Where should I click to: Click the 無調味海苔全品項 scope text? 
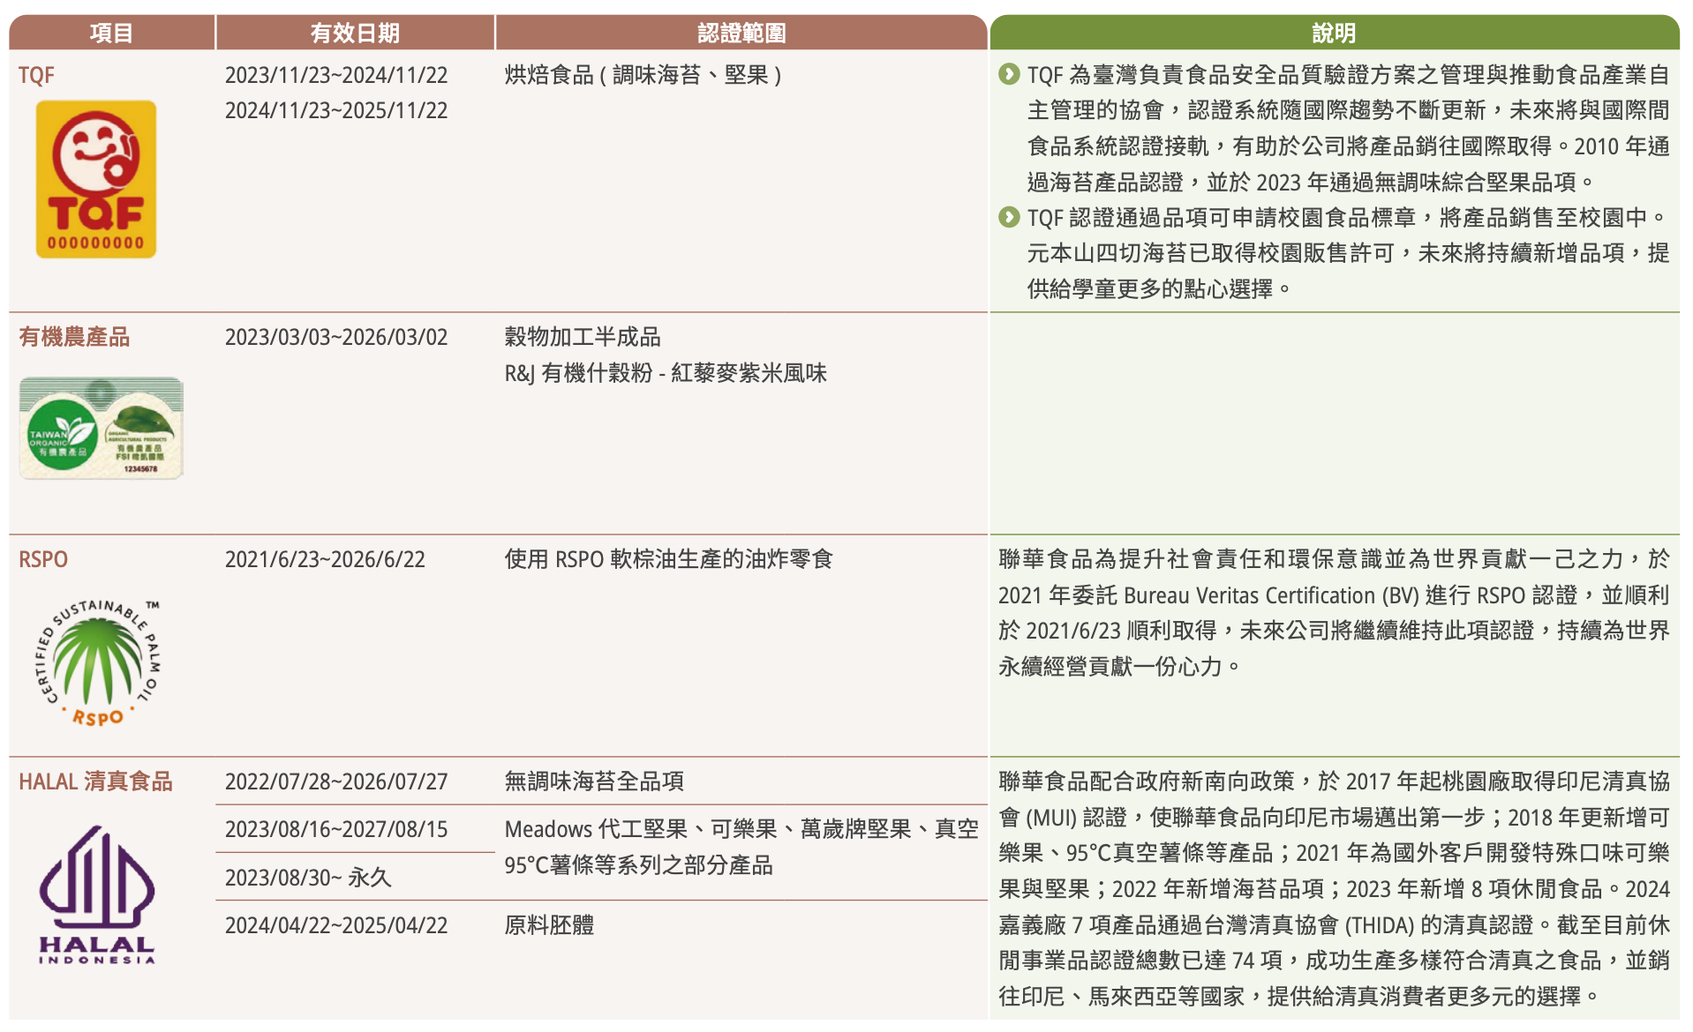tap(594, 781)
